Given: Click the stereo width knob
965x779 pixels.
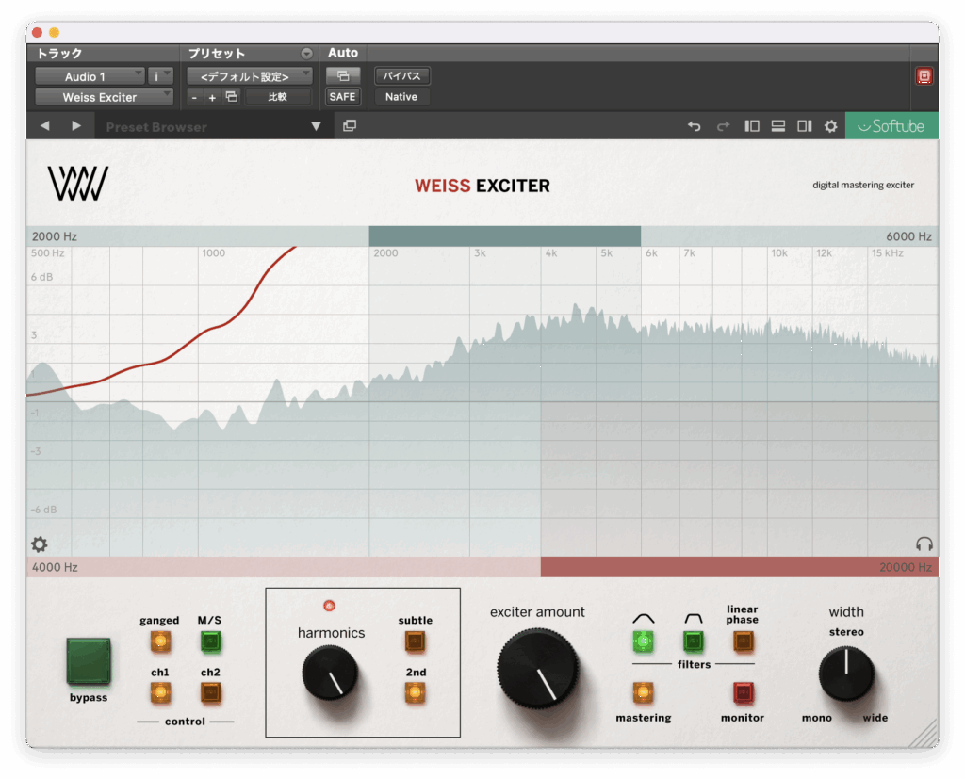Looking at the screenshot, I should tap(846, 674).
